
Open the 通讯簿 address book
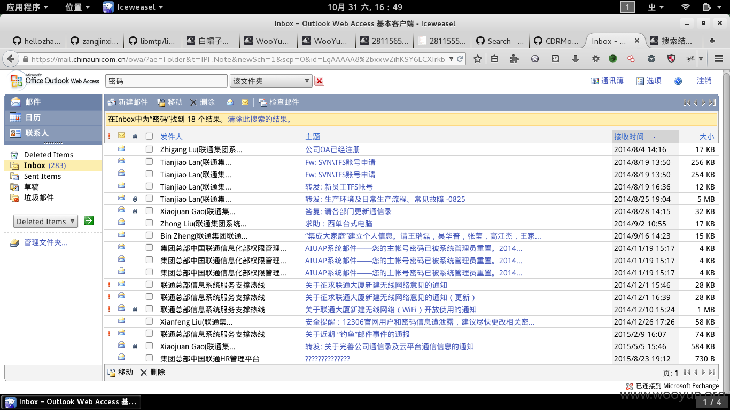pos(607,81)
